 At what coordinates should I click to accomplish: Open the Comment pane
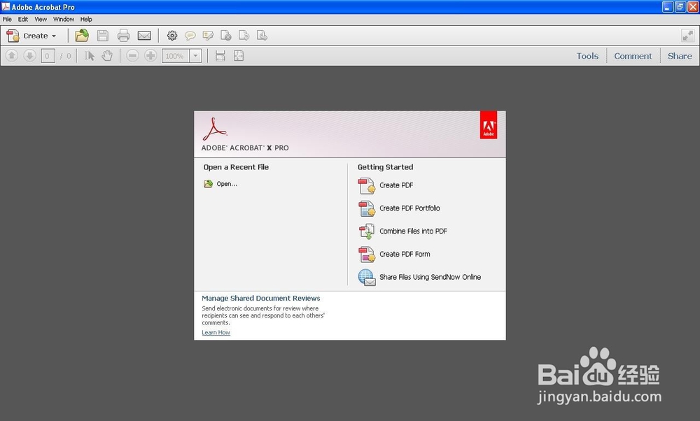pos(633,56)
